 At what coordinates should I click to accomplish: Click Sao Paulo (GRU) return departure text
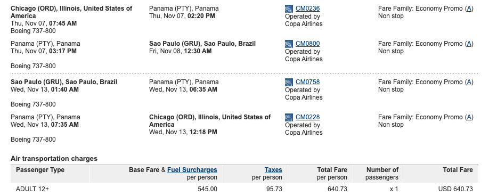[64, 82]
